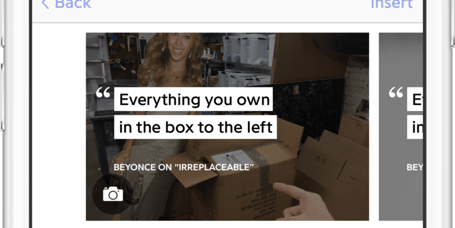
Task: Select the "in the box to the left" line
Action: tap(195, 127)
